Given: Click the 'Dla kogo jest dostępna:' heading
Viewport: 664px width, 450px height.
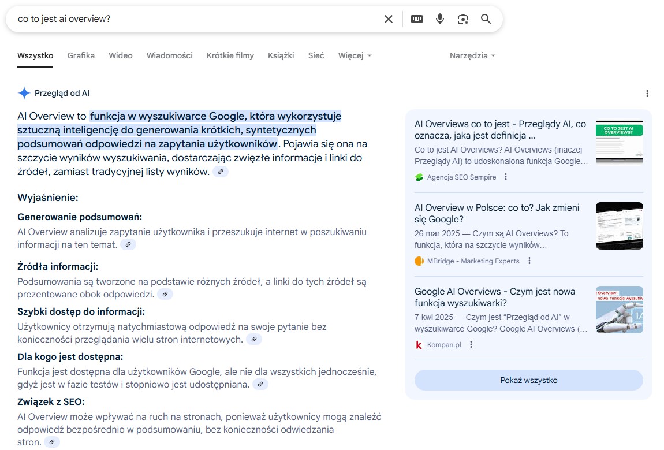Looking at the screenshot, I should [x=70, y=357].
